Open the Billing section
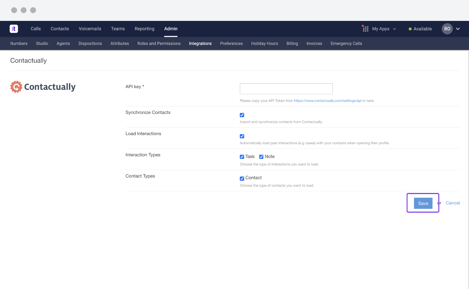Image resolution: width=469 pixels, height=289 pixels. tap(292, 43)
